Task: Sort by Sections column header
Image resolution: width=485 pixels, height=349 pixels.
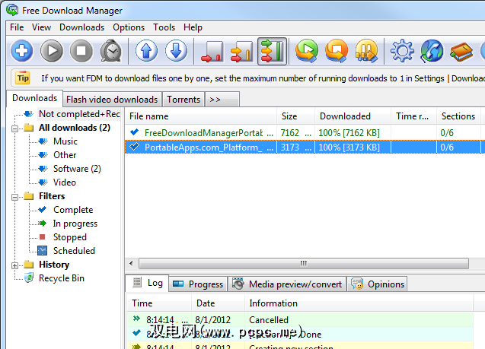Action: click(x=458, y=116)
